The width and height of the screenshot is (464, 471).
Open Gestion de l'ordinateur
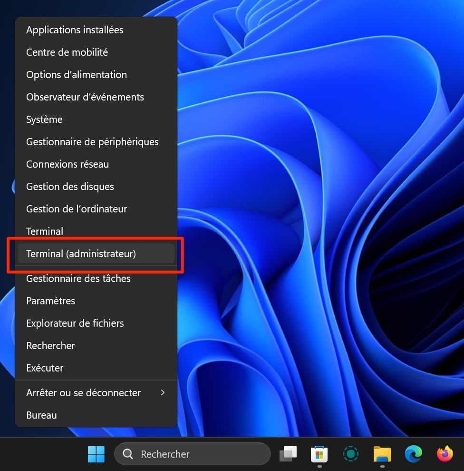coord(96,209)
